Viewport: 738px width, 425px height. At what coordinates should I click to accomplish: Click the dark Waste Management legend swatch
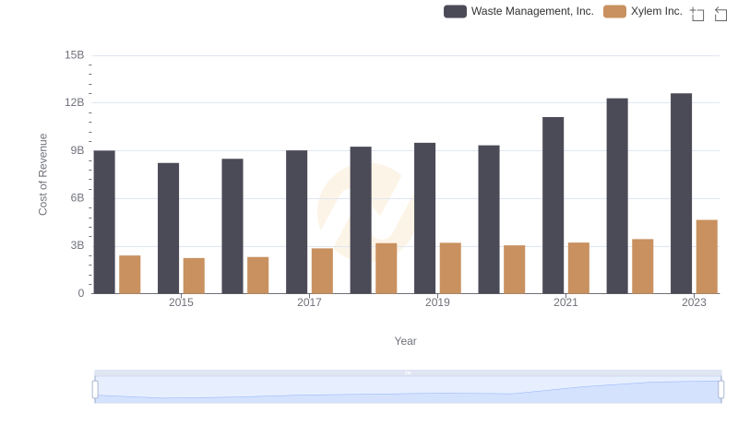[455, 11]
